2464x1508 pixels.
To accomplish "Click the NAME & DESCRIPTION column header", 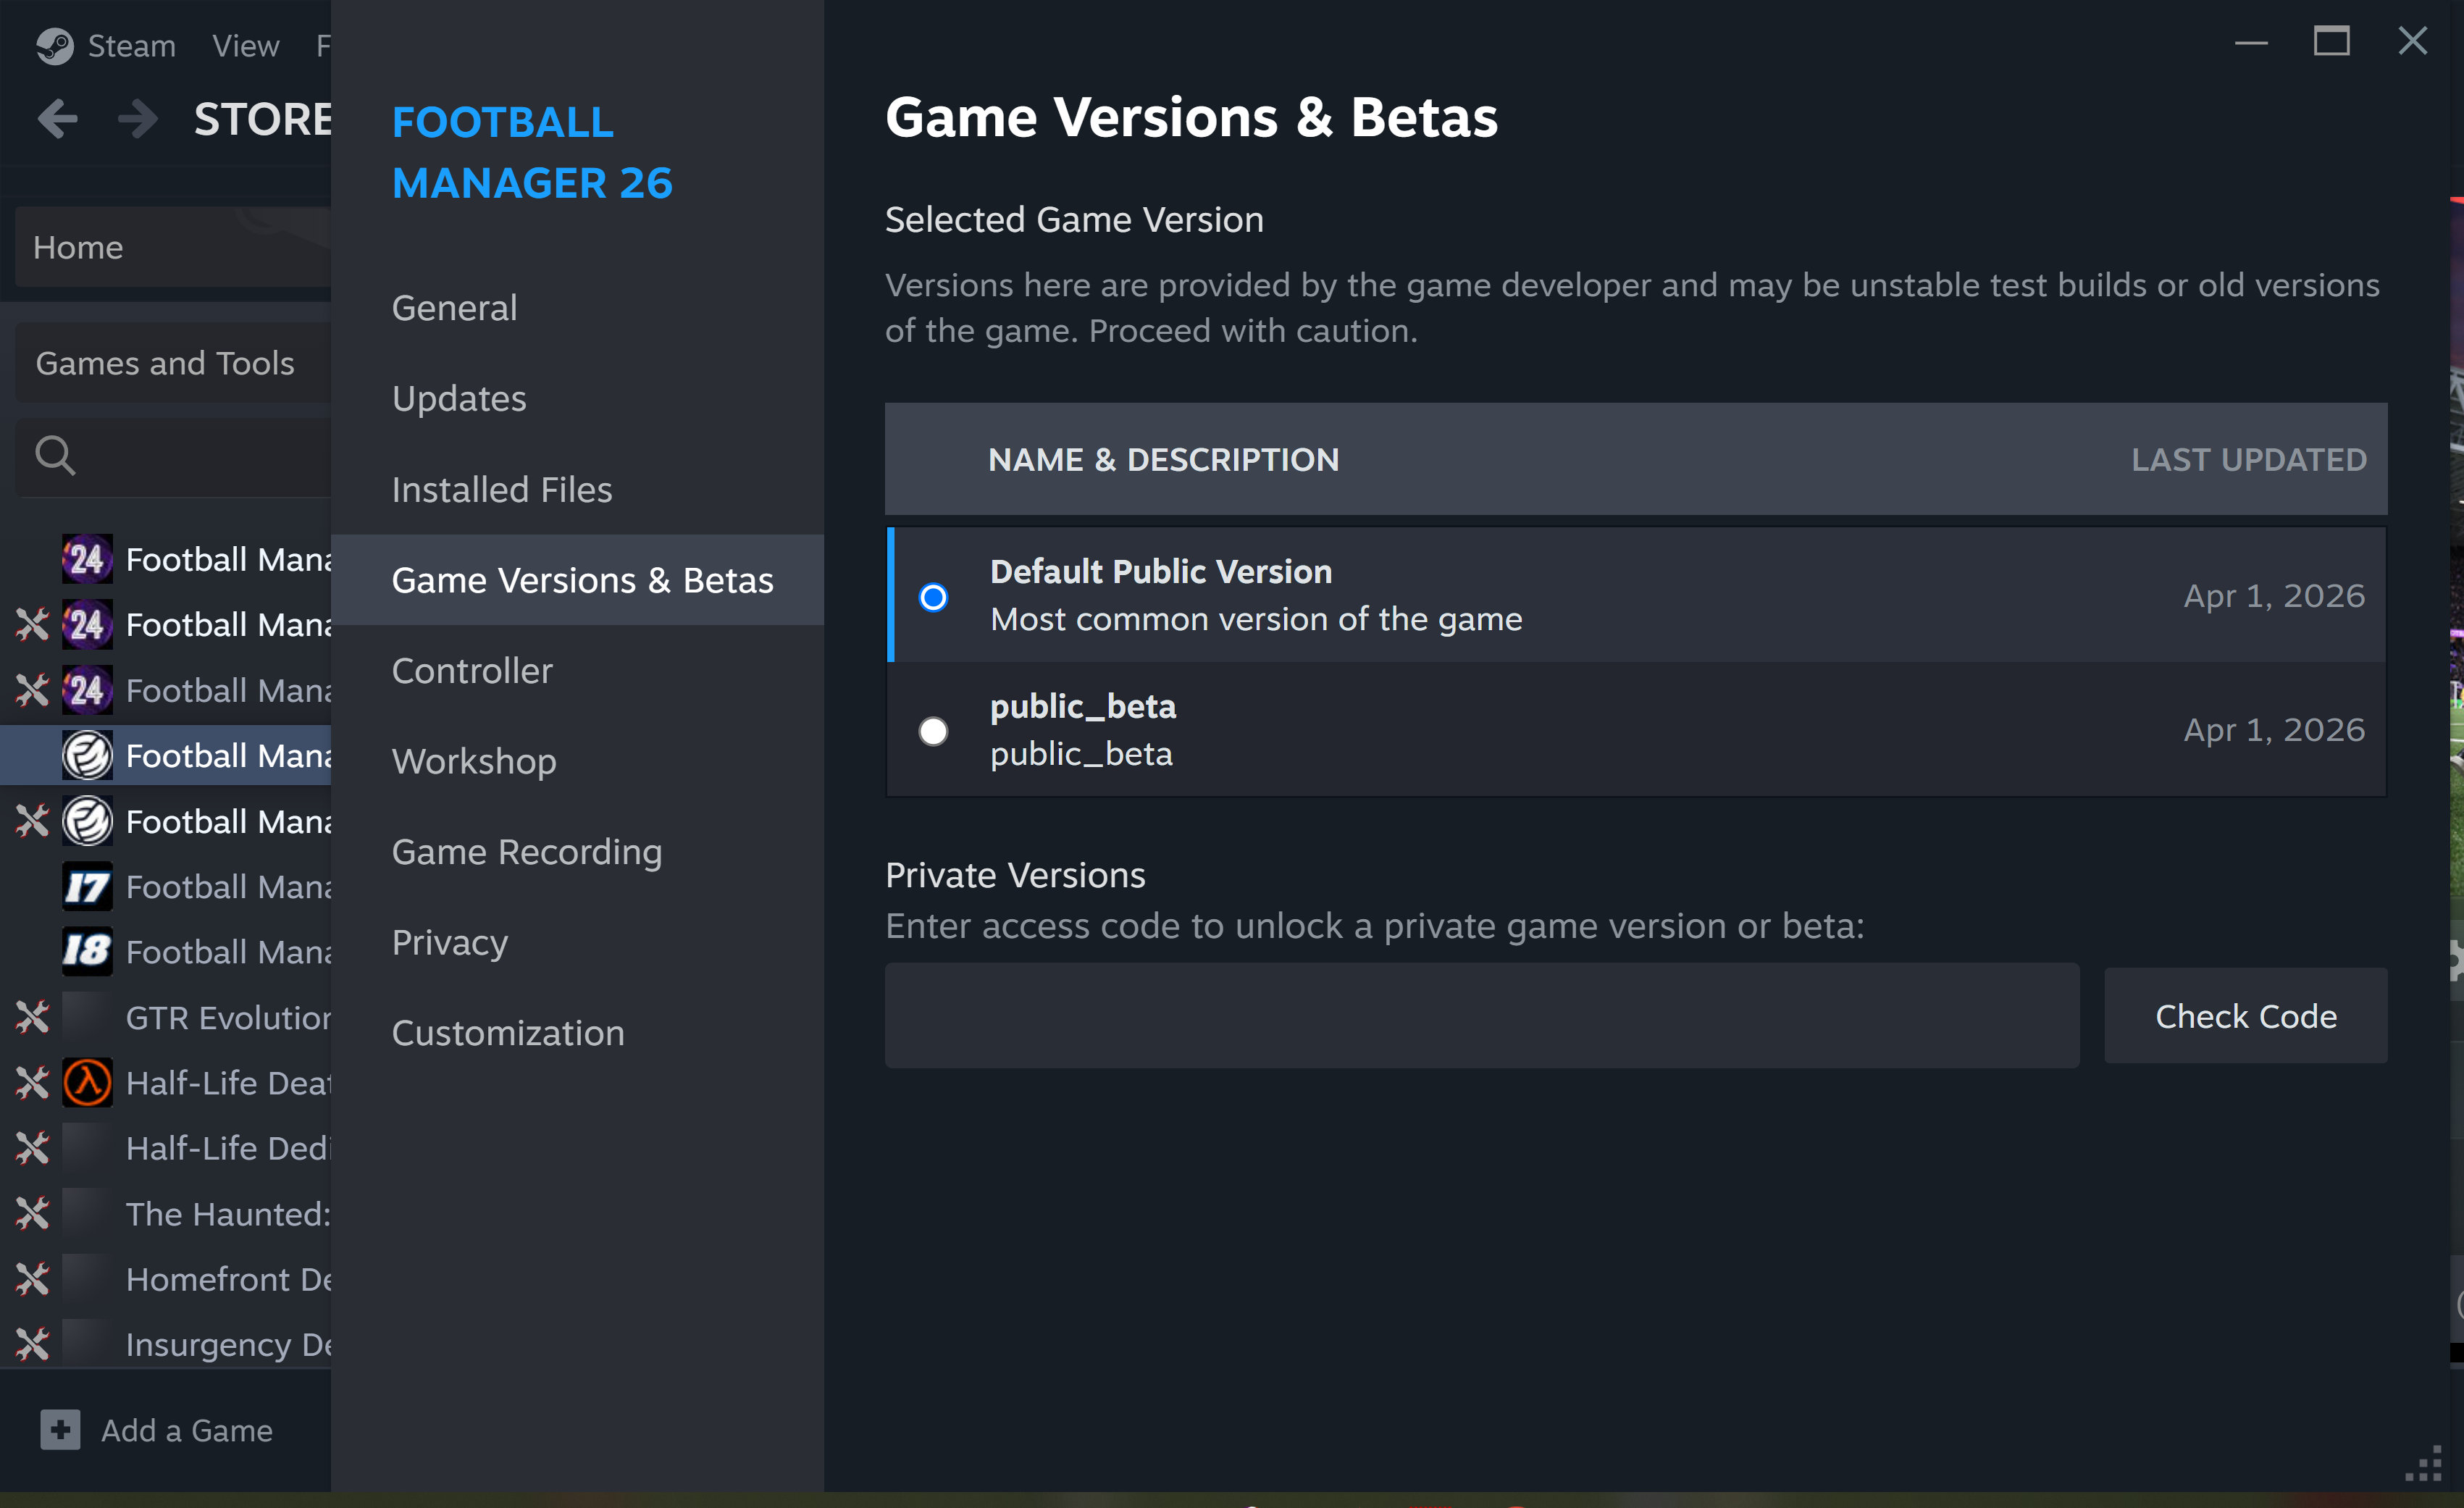I will [1163, 460].
